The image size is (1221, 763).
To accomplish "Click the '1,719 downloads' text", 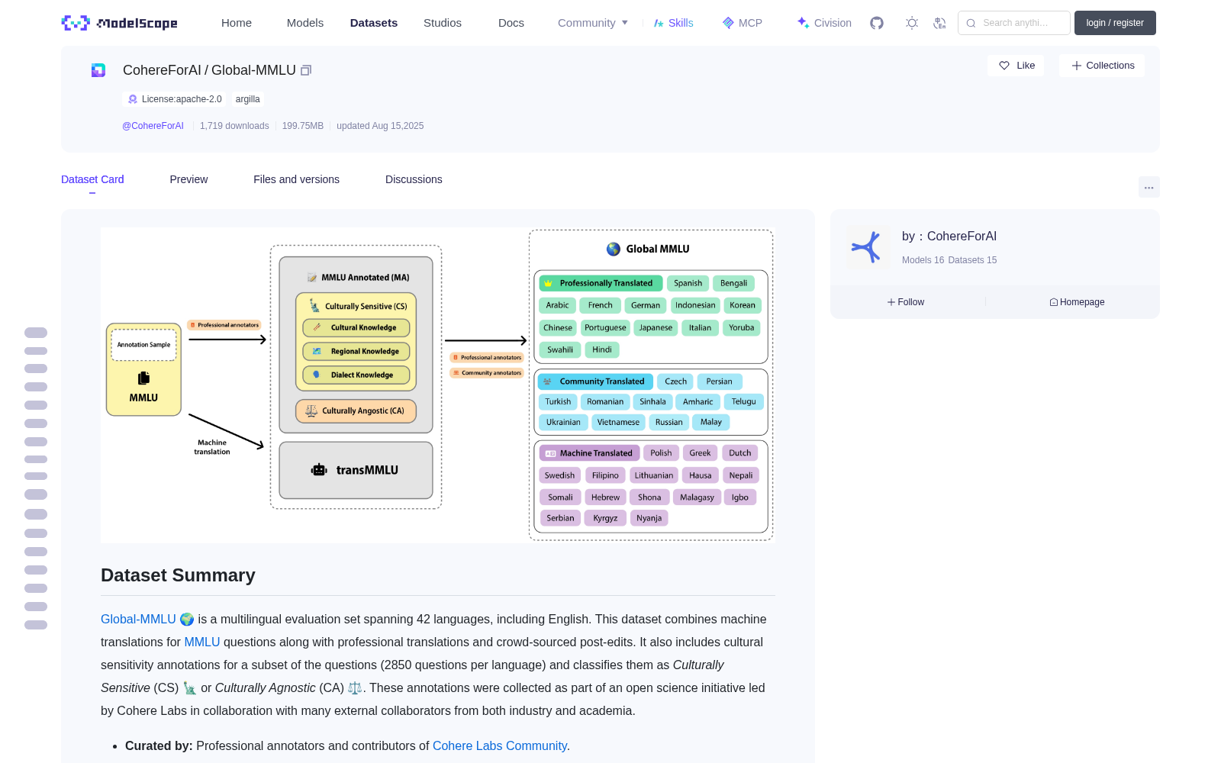I will click(234, 126).
